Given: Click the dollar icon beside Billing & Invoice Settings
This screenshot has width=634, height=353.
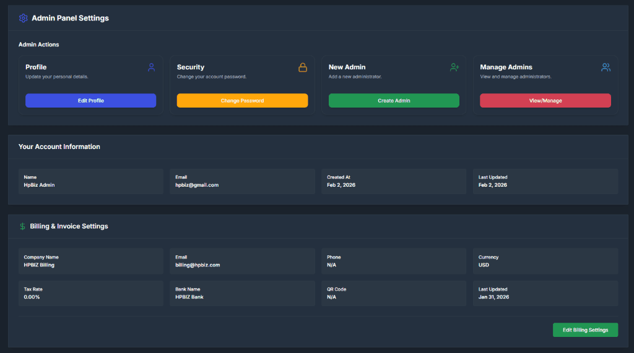Looking at the screenshot, I should pyautogui.click(x=23, y=226).
